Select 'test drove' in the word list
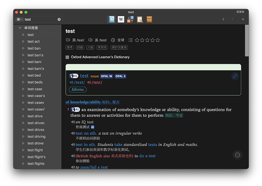The height and width of the screenshot is (186, 262). [35, 143]
